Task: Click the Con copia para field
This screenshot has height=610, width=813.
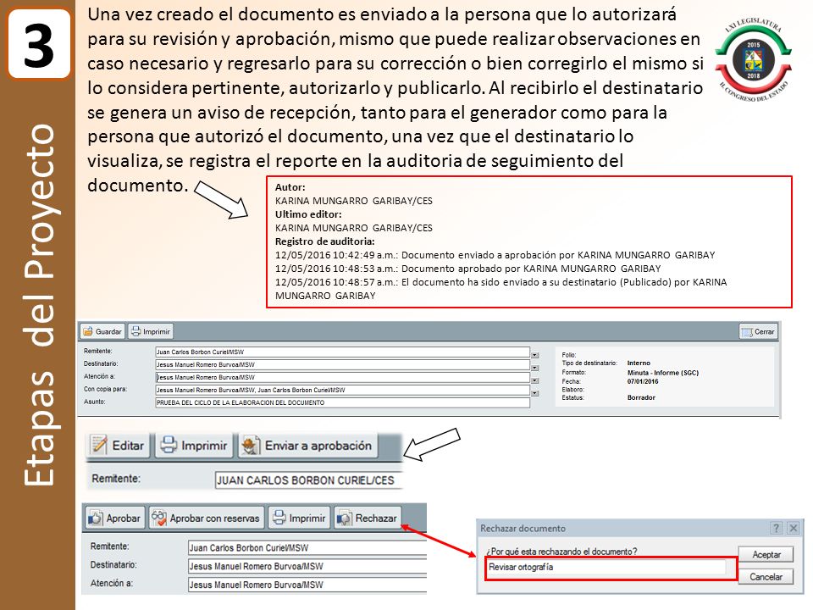Action: tap(342, 390)
